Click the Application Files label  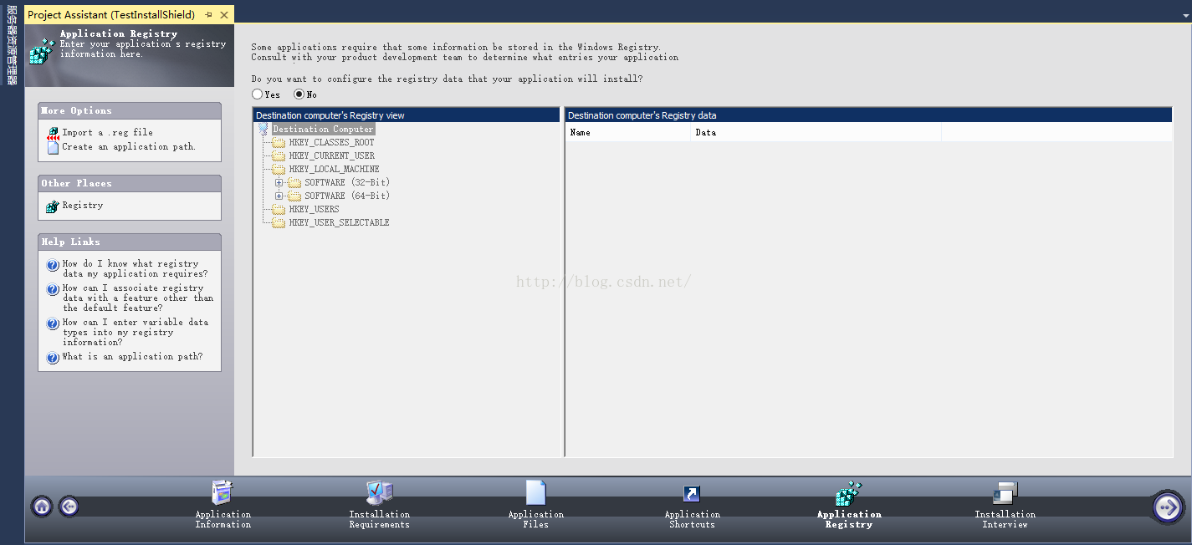(x=535, y=519)
